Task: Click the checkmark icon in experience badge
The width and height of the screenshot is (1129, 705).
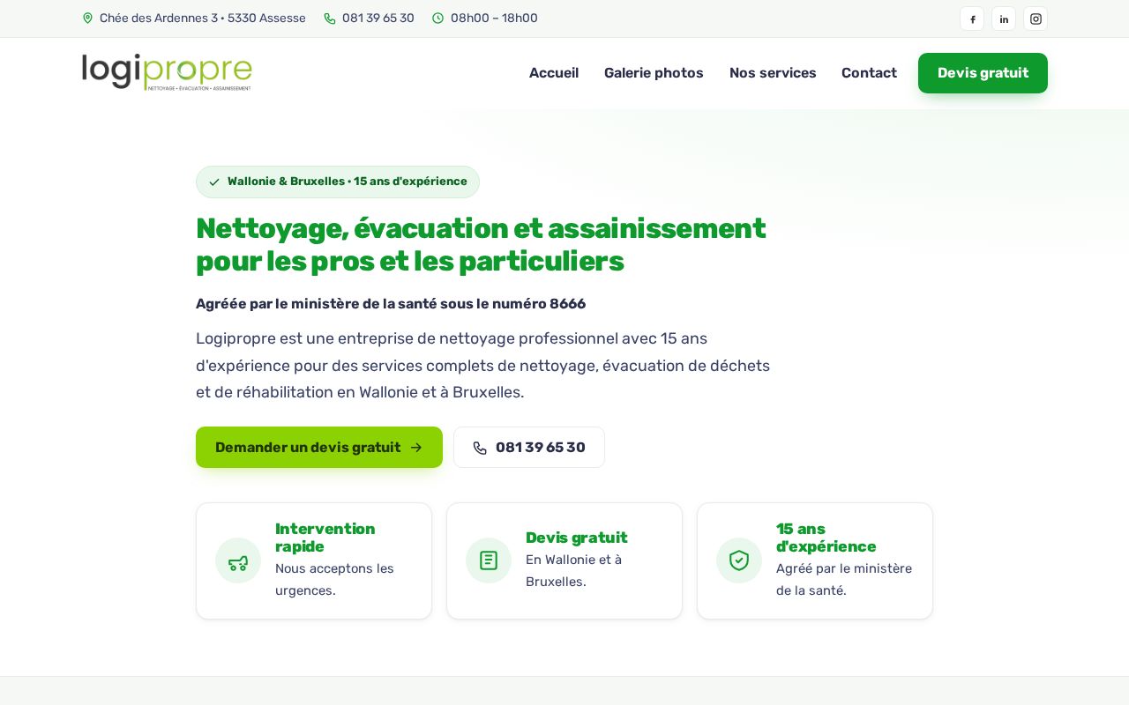Action: point(214,182)
